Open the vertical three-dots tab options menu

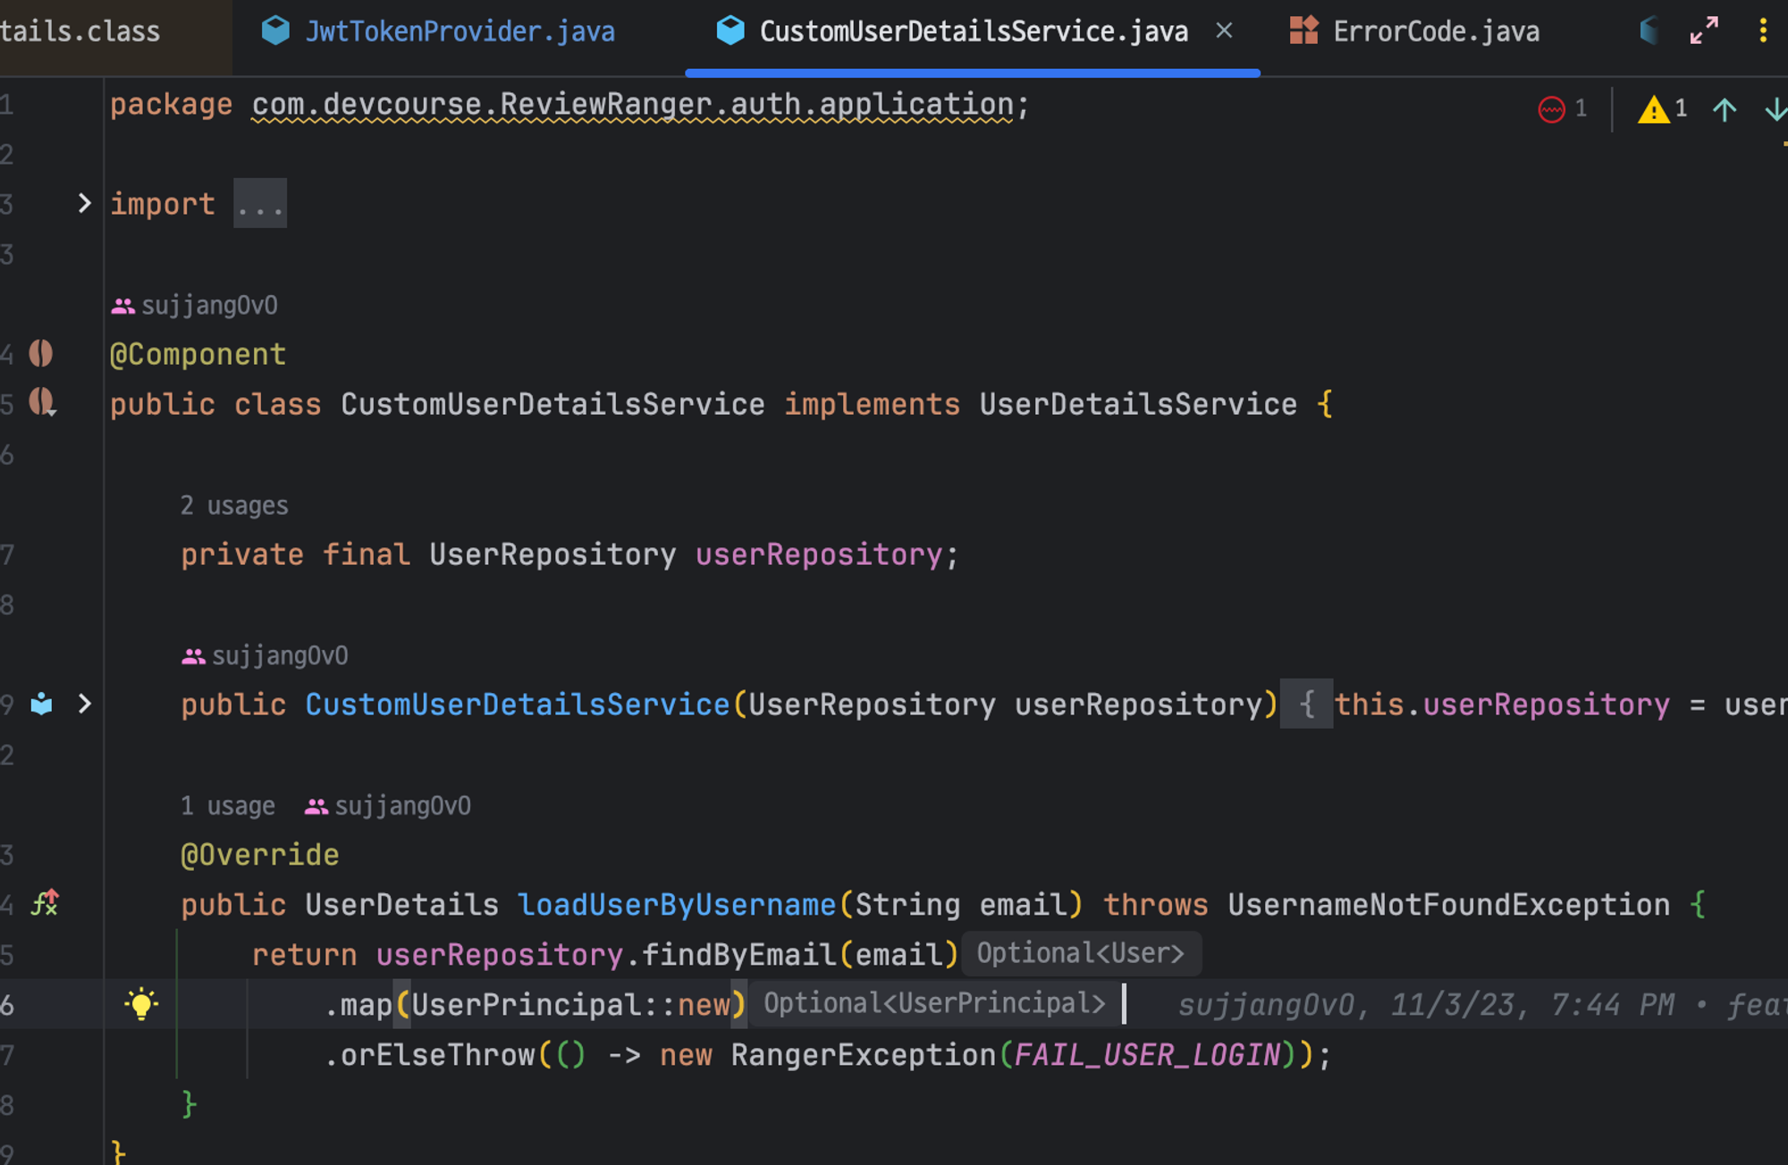[x=1763, y=31]
